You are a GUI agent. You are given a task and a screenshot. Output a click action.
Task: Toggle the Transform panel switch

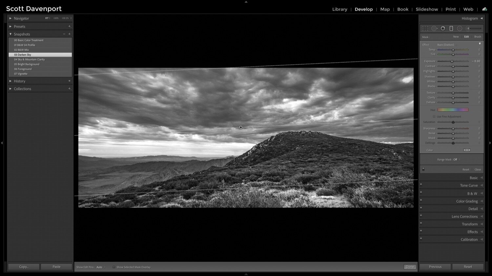(421, 223)
